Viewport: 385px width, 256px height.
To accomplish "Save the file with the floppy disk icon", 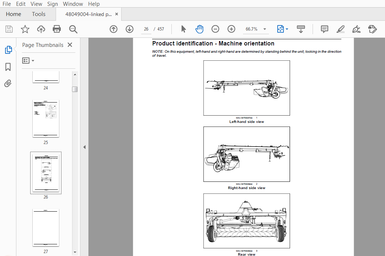I will 9,29.
